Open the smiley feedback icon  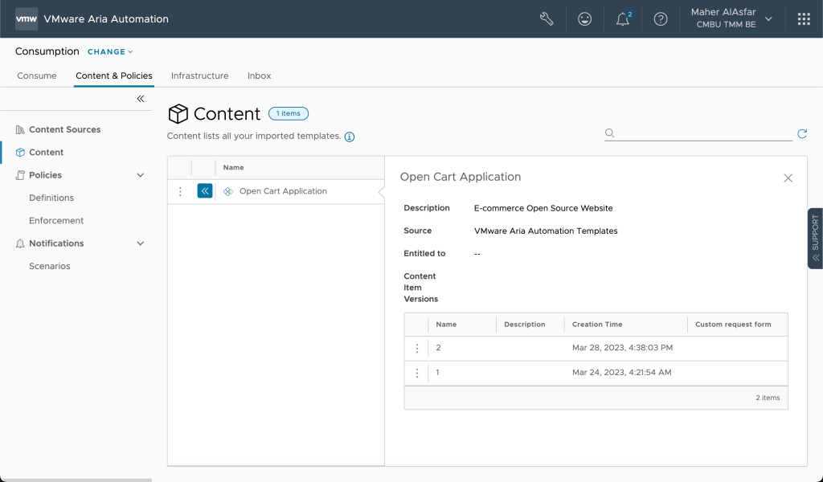click(585, 19)
